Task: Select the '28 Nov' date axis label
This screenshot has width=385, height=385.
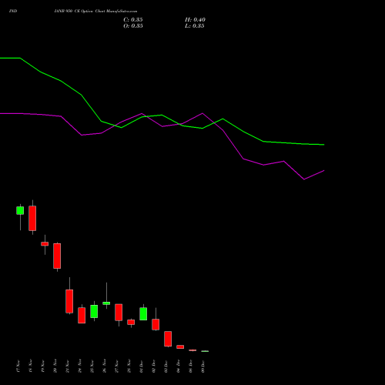Action: pos(129,367)
